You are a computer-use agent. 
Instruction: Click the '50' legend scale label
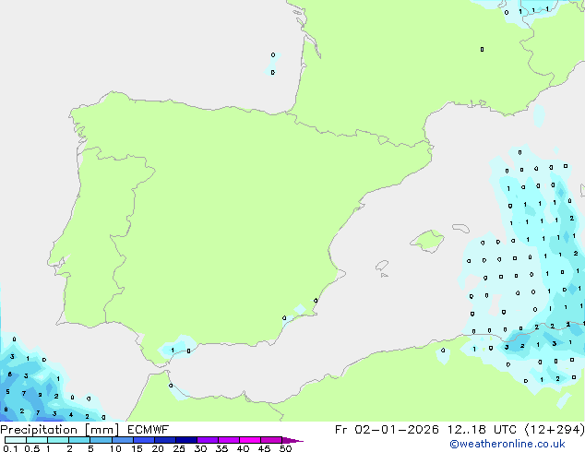(286, 448)
